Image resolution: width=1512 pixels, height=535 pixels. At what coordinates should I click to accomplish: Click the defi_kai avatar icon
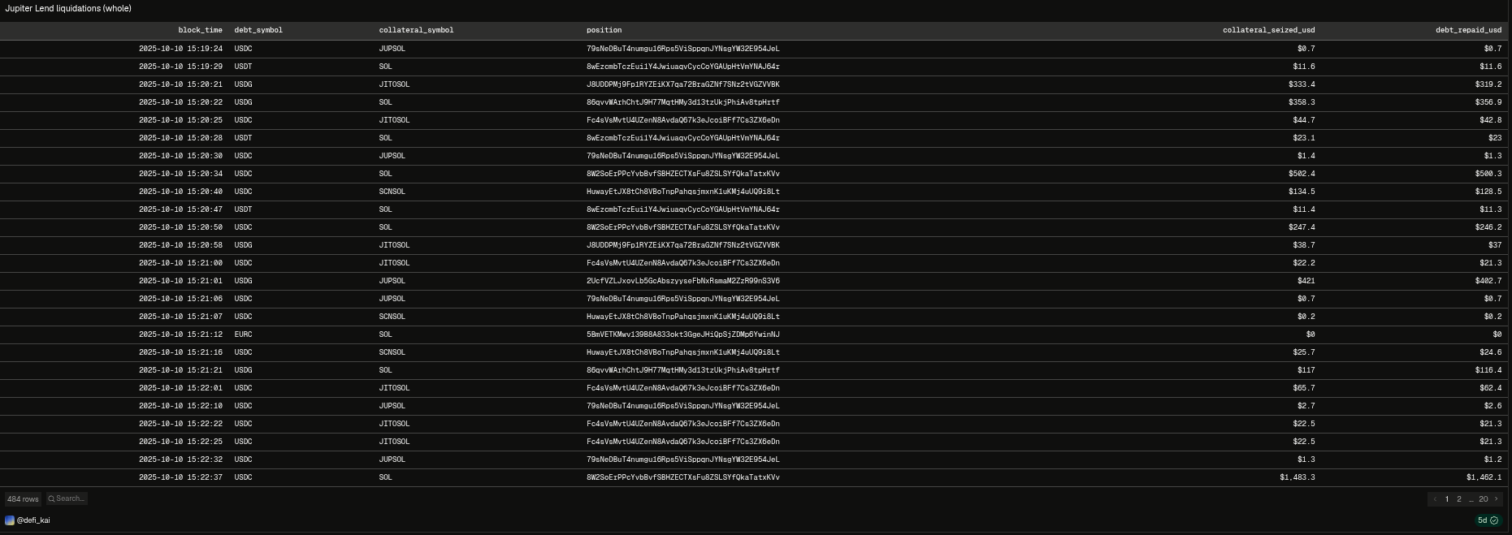[x=10, y=520]
